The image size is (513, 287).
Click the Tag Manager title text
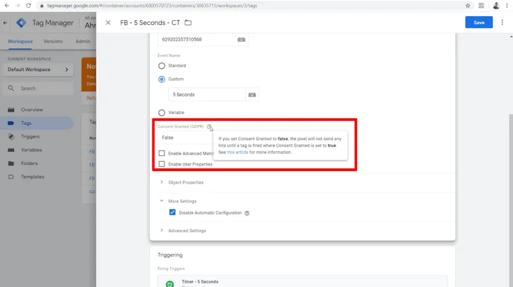[x=53, y=23]
